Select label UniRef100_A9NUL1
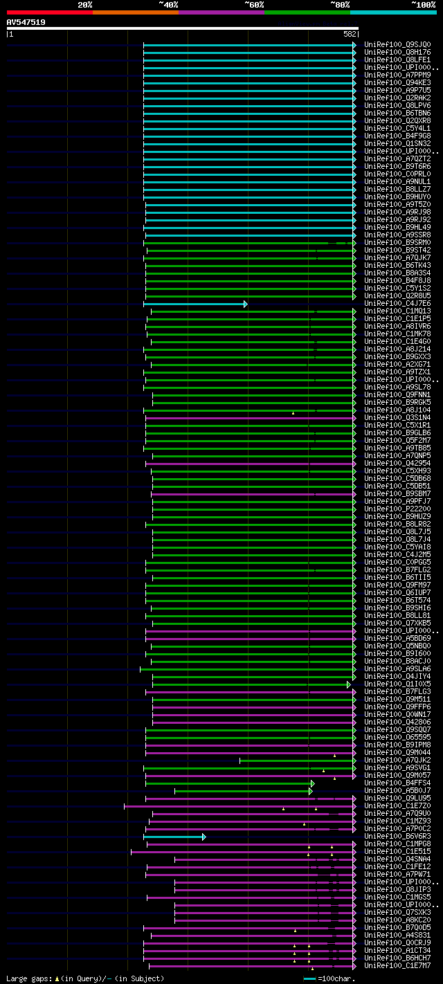This screenshot has width=443, height=984. pos(397,181)
